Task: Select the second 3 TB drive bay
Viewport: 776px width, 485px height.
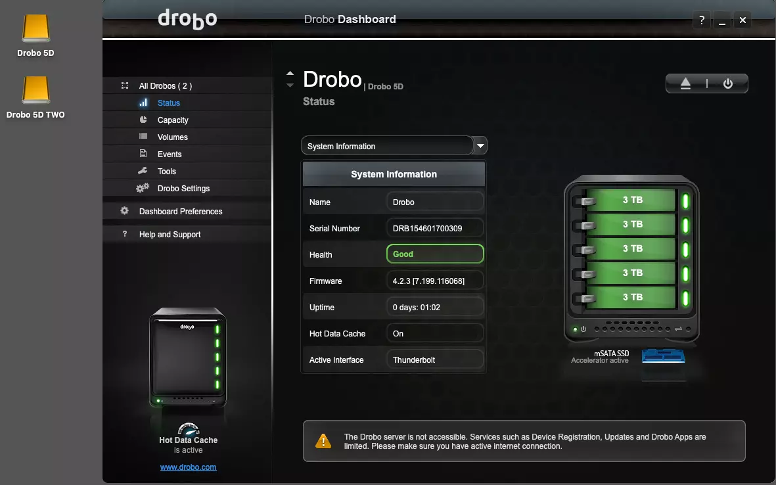Action: 631,224
